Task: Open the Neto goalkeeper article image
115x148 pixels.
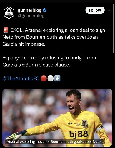Action: [57, 118]
